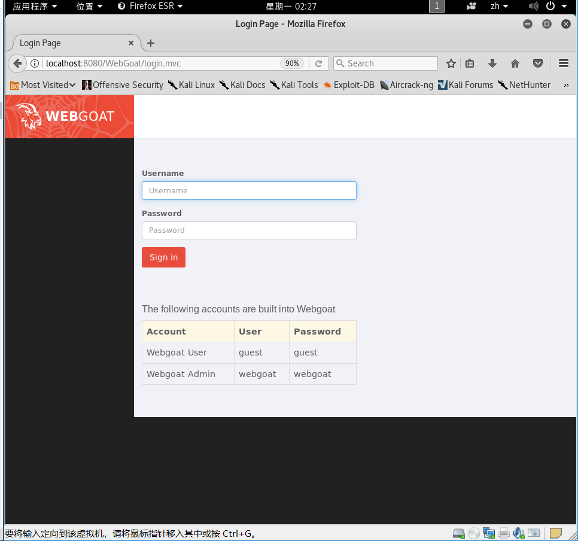Bookmark this page with star icon
Viewport: 578px width, 541px height.
coord(451,63)
